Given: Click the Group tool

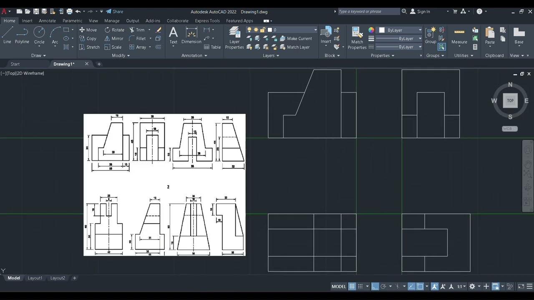Looking at the screenshot, I should point(431,35).
